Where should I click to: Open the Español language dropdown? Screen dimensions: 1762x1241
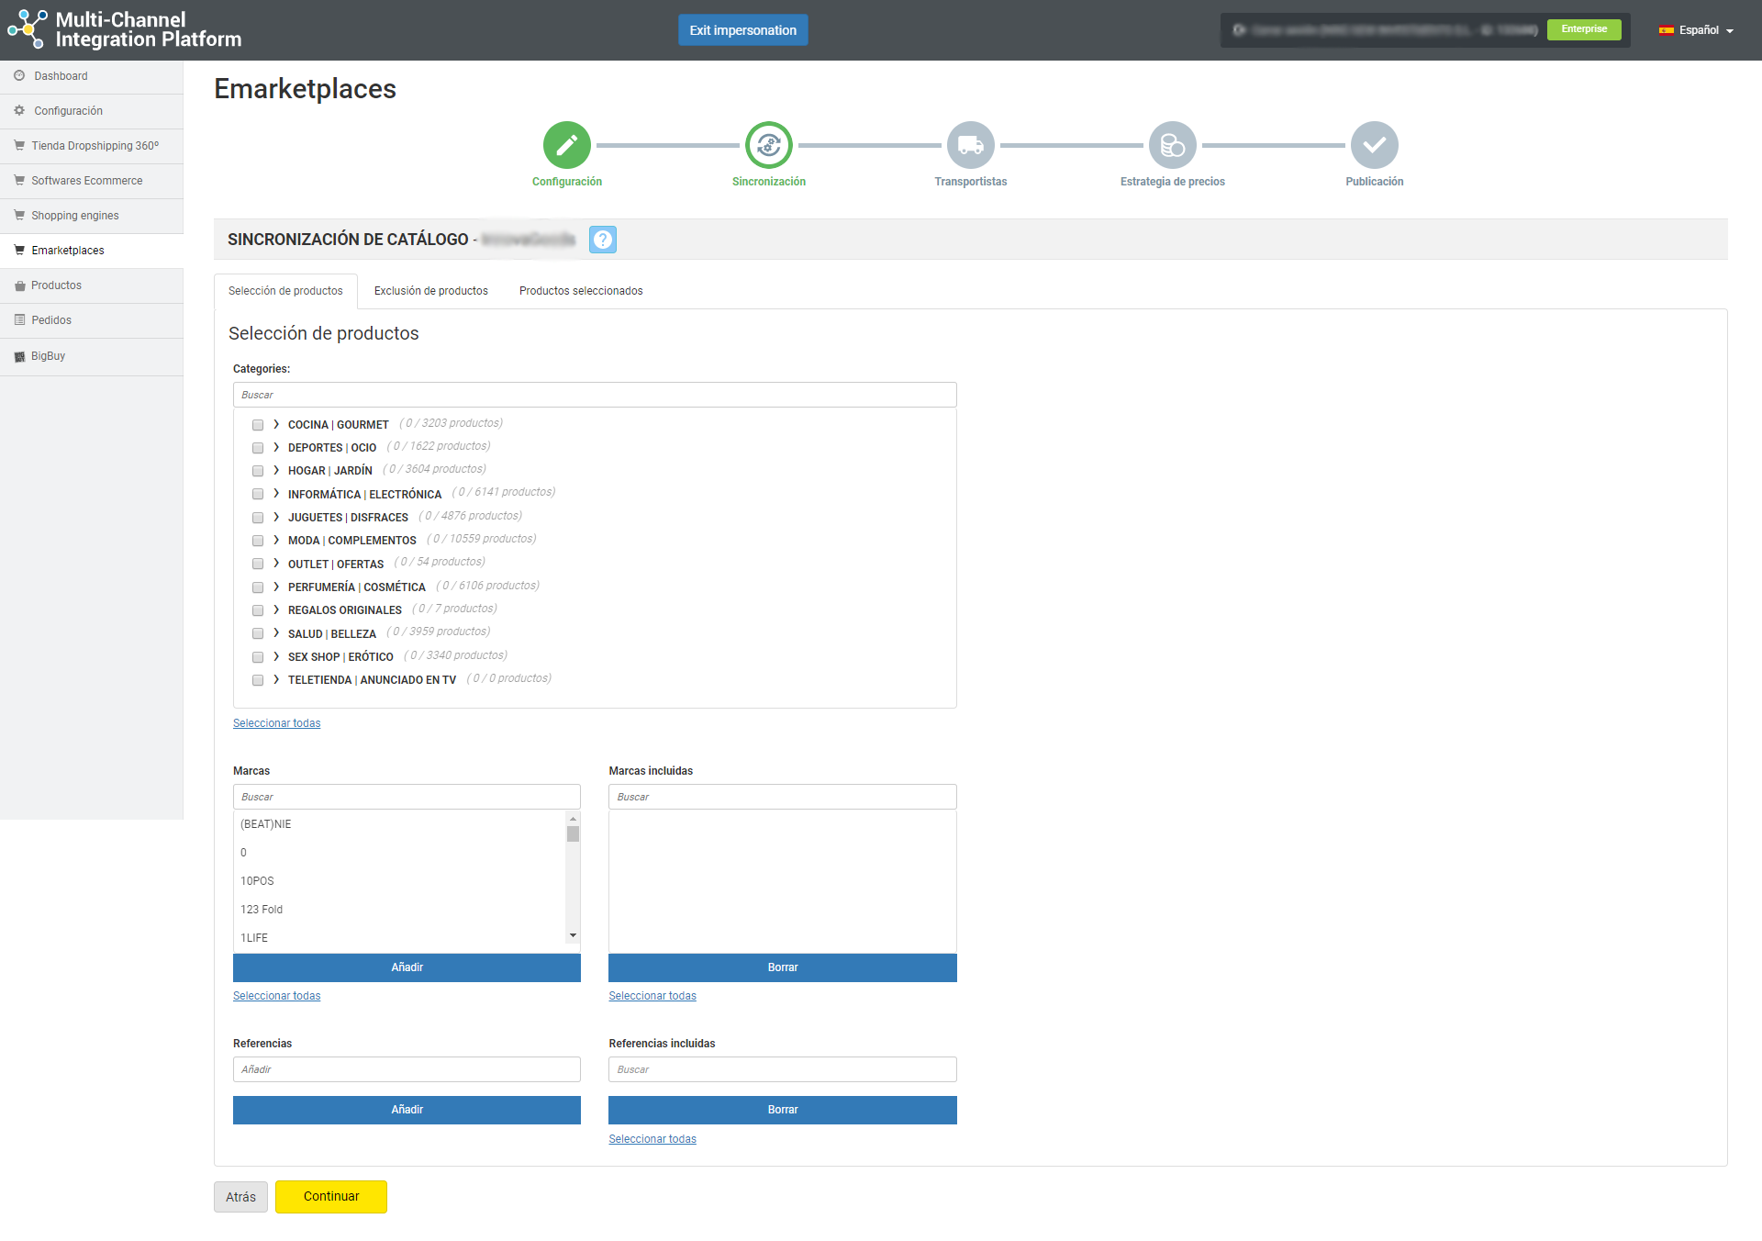click(x=1697, y=30)
